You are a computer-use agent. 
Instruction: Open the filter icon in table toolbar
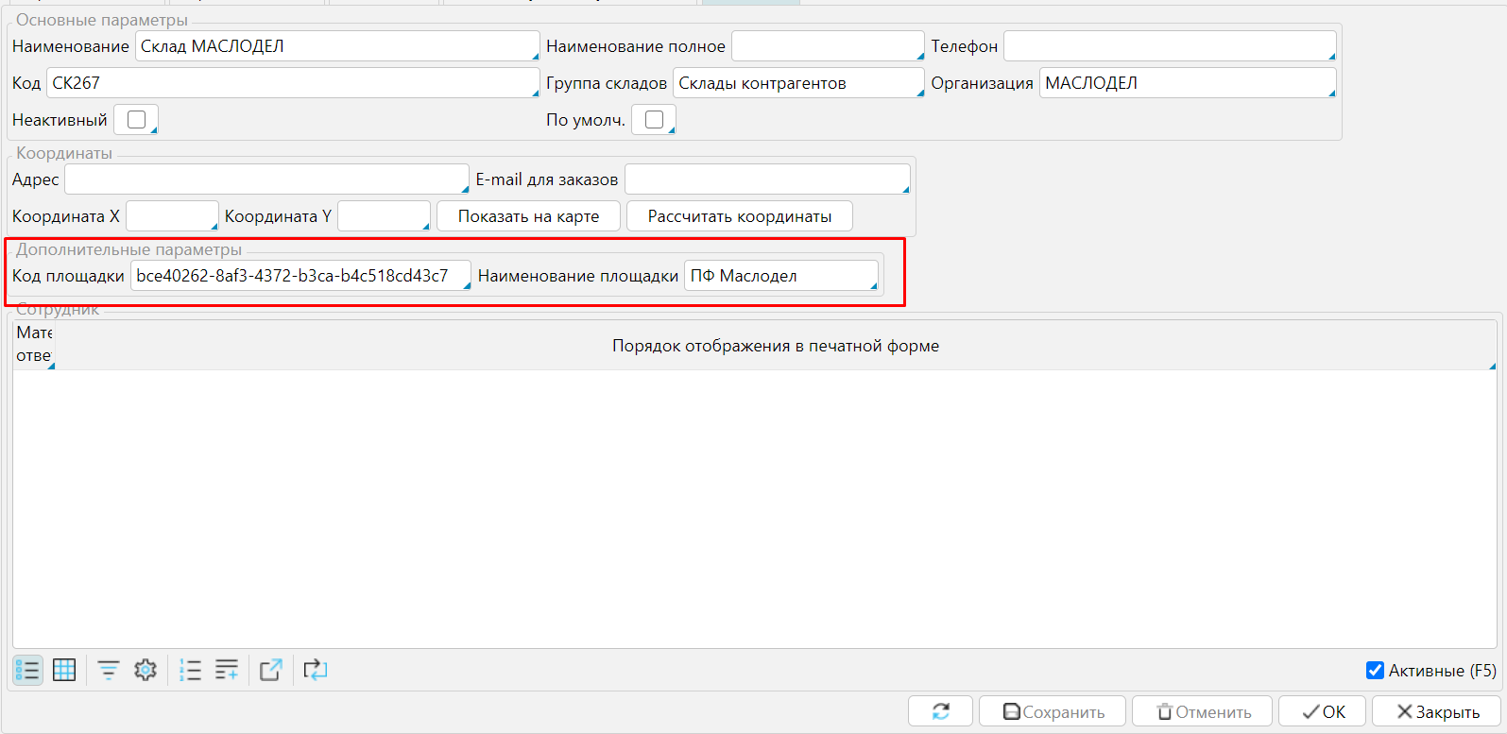point(109,671)
